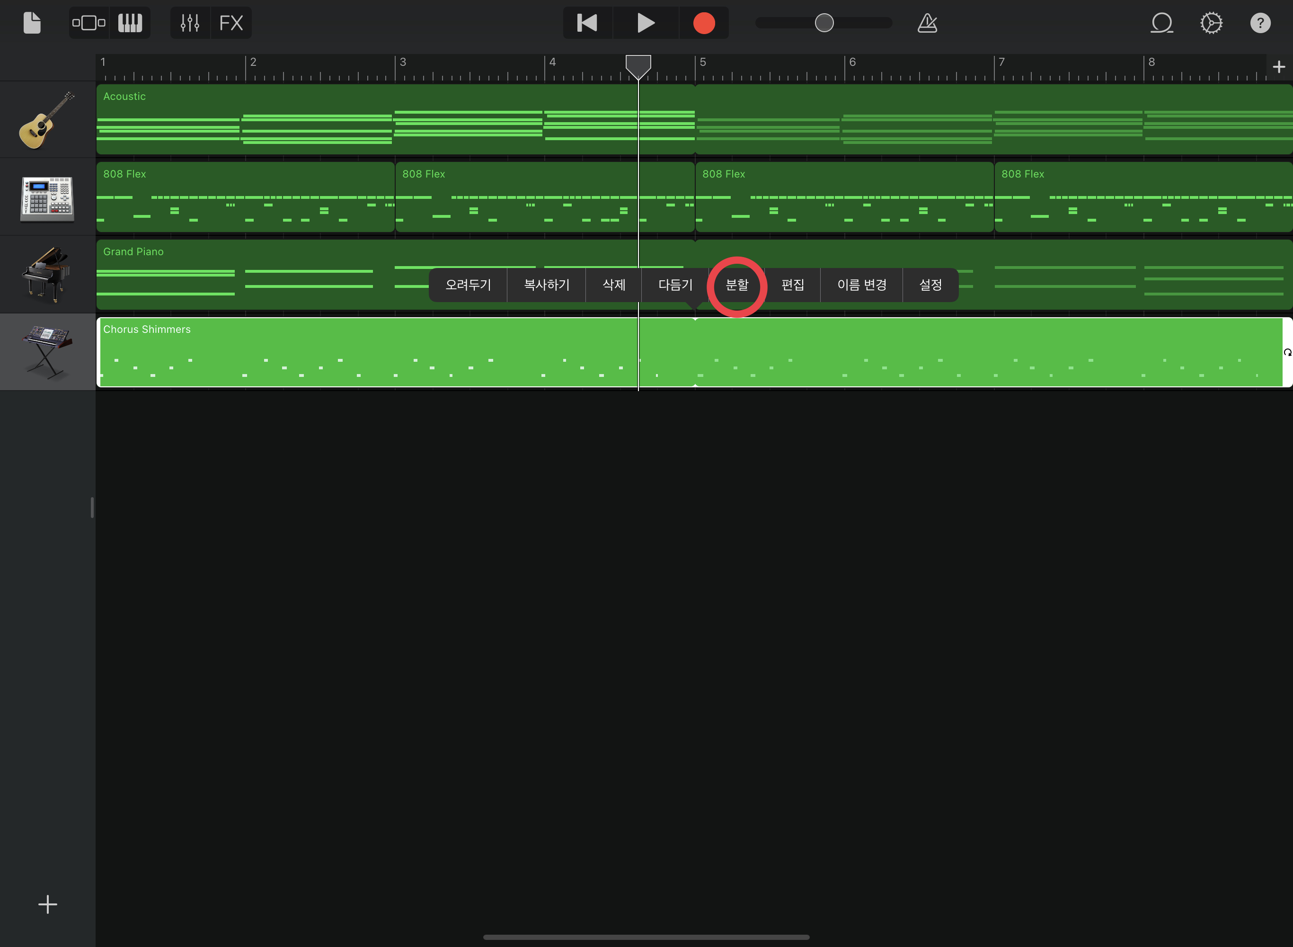Select the 808 Flex region at bar 5
This screenshot has height=947, width=1293.
[844, 197]
